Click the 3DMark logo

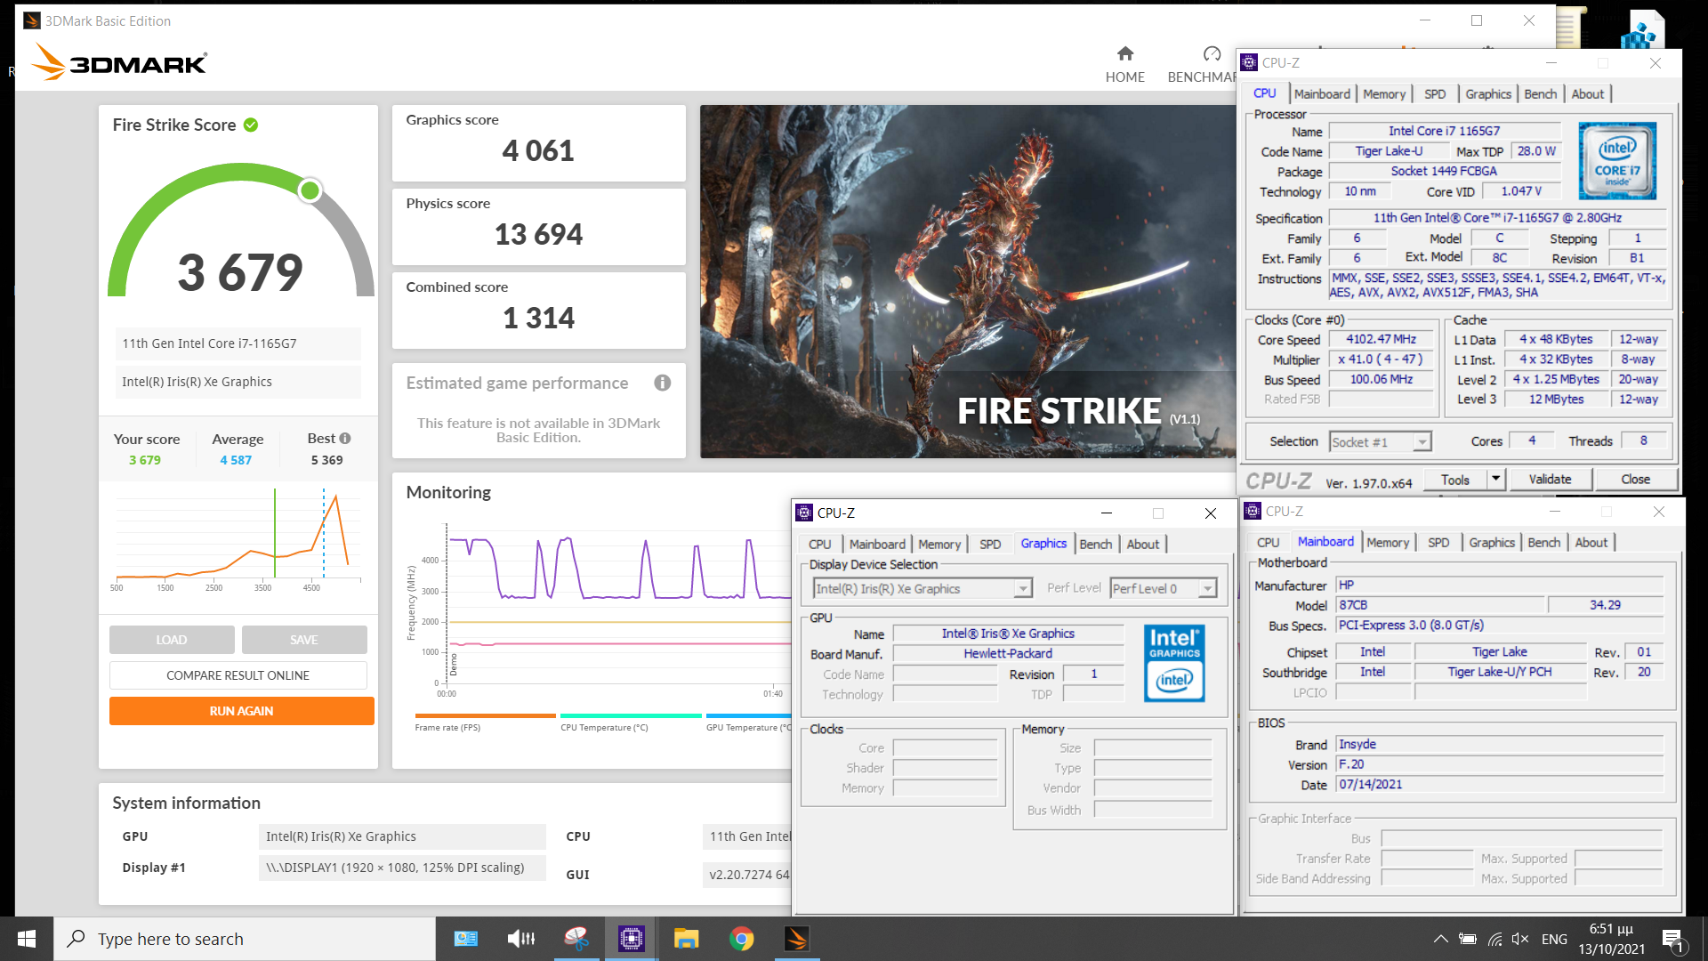[119, 63]
